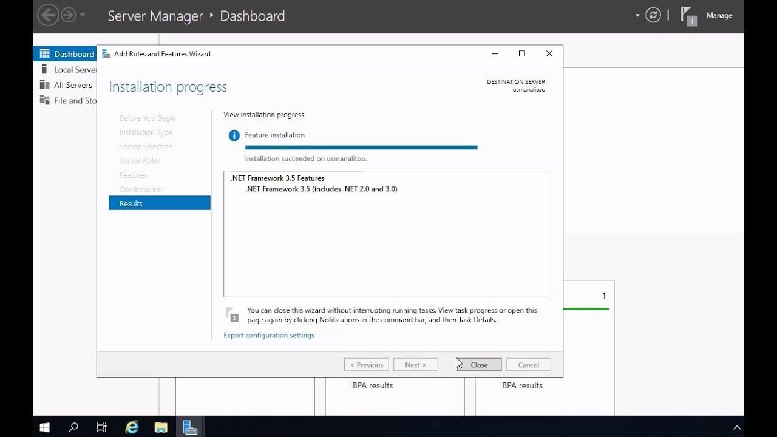Click the wizard title bar icon
The width and height of the screenshot is (777, 437).
(x=106, y=53)
